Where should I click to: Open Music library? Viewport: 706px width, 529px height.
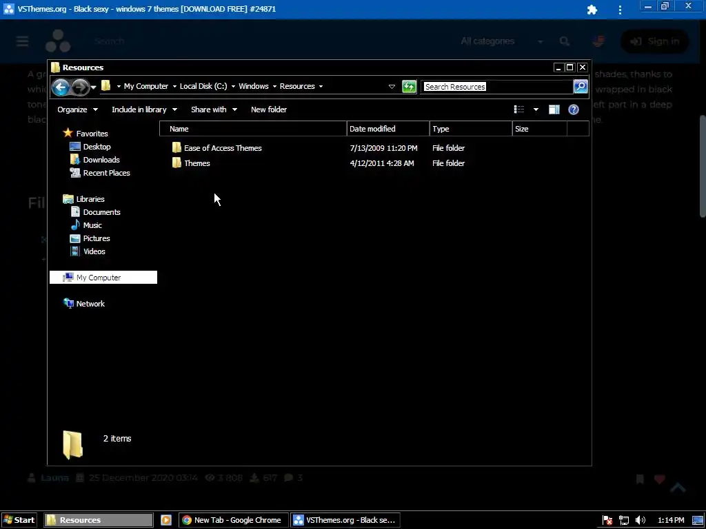click(92, 225)
